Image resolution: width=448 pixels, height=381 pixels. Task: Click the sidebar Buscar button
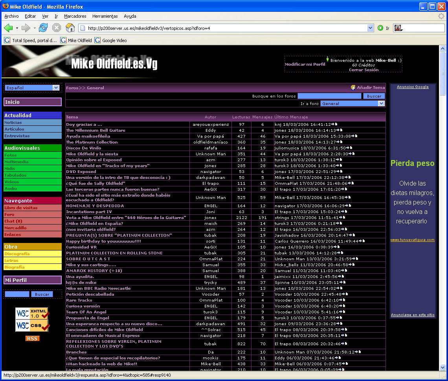[42, 294]
